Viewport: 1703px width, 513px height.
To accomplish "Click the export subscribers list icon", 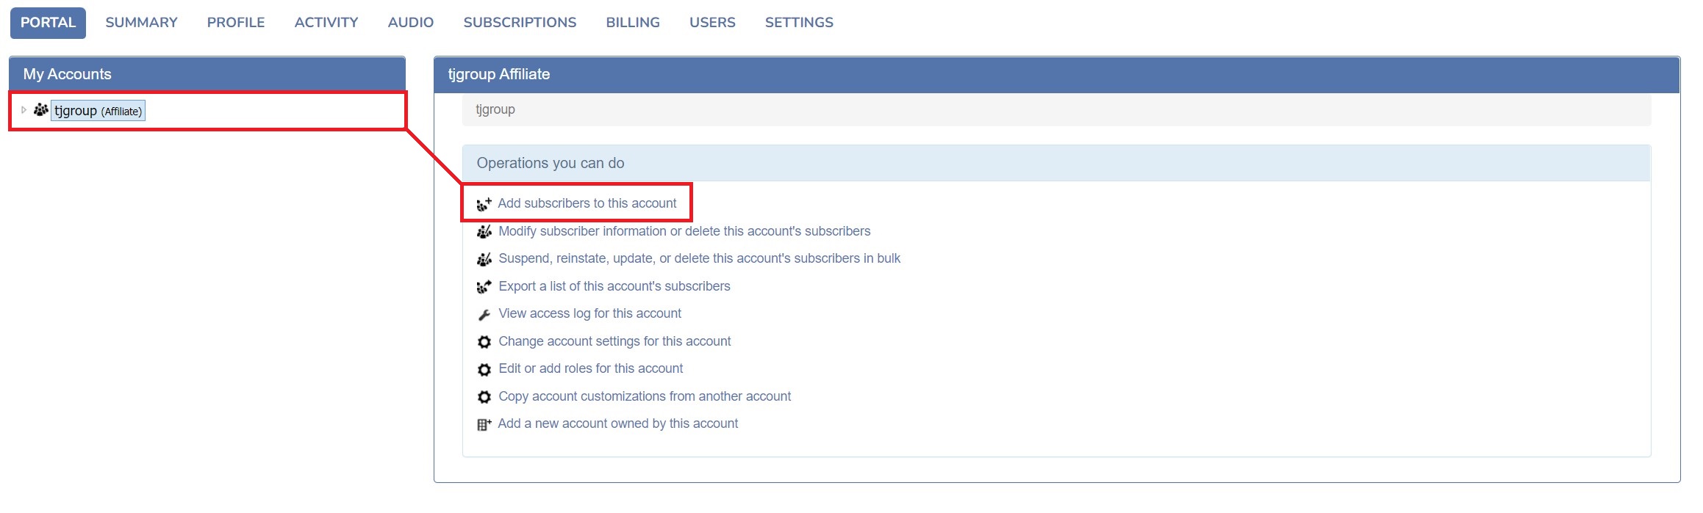I will click(x=484, y=287).
